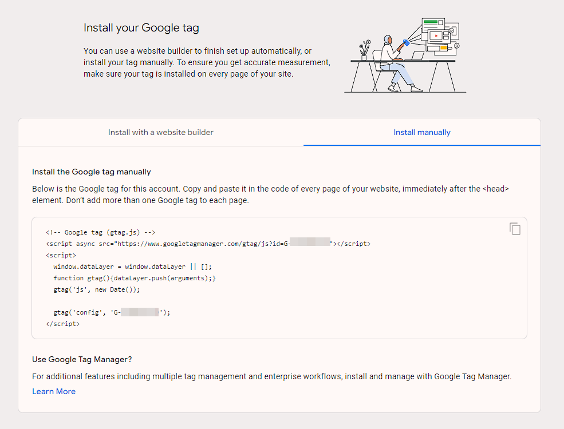
Task: Copy the Google tag code snippet
Action: coord(515,229)
